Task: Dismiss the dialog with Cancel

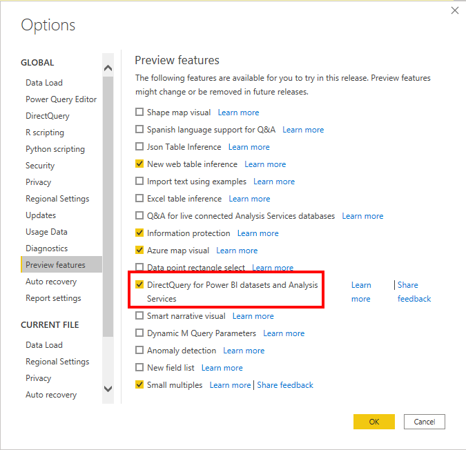Action: [424, 422]
